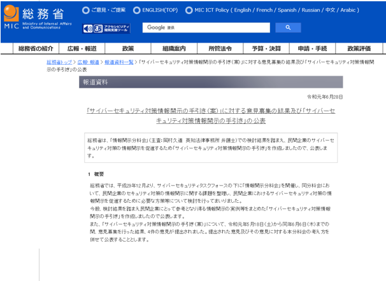The width and height of the screenshot is (386, 281).
Task: Open the 広報・報道 navigation menu
Action: [82, 48]
